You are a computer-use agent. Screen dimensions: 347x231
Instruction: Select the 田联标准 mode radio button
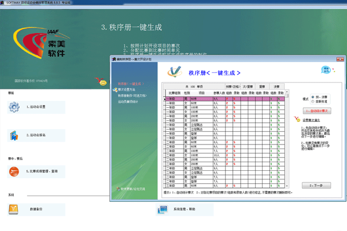click(313, 101)
